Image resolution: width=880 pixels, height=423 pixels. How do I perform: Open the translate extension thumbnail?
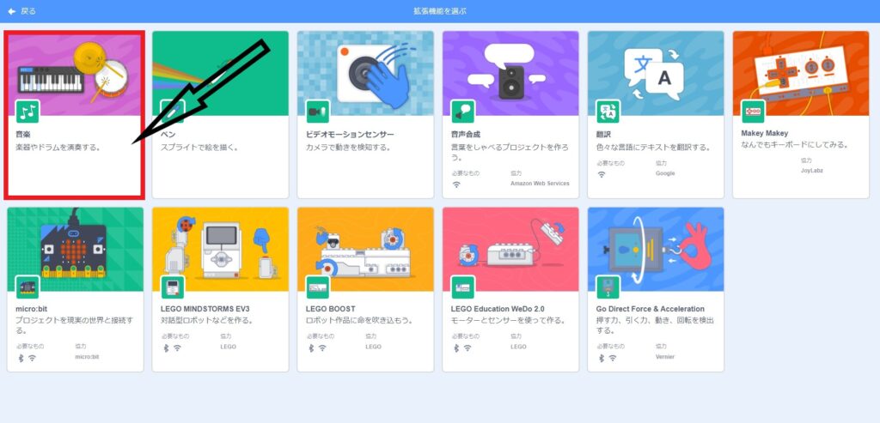(x=656, y=74)
